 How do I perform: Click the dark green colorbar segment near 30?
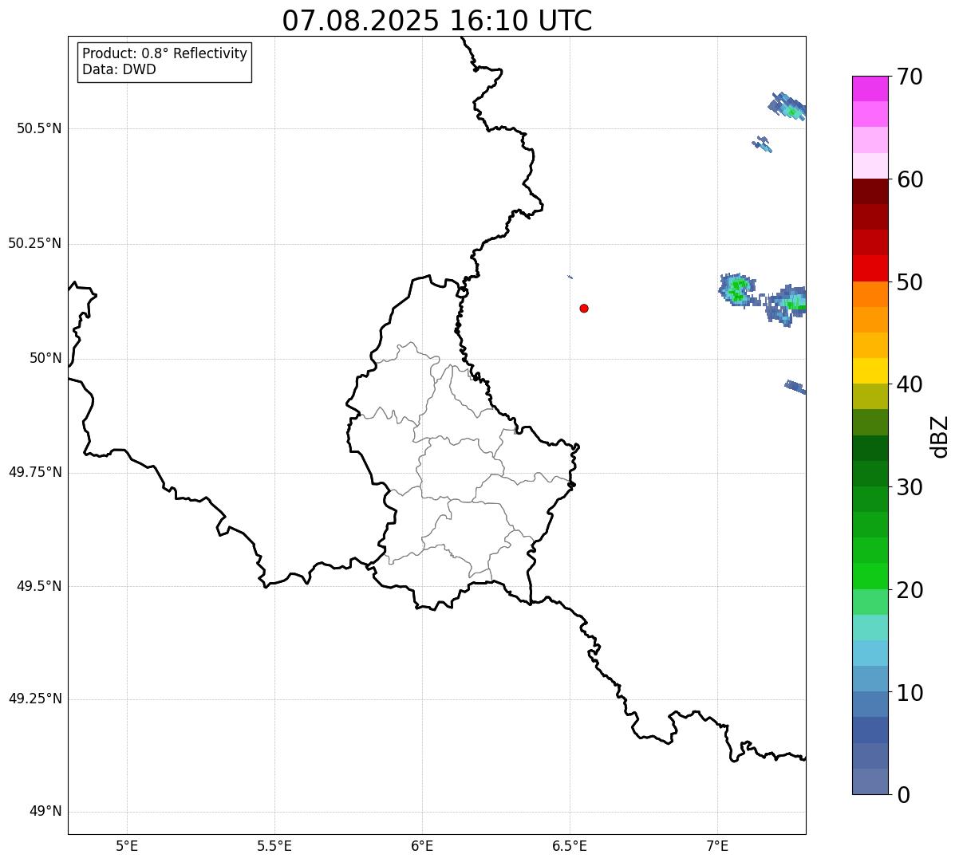coord(870,474)
